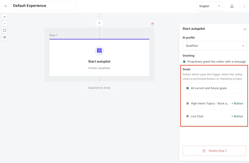Viewport: 249px width, 163px height.
Task: Open the English language dropdown
Action: (209, 6)
